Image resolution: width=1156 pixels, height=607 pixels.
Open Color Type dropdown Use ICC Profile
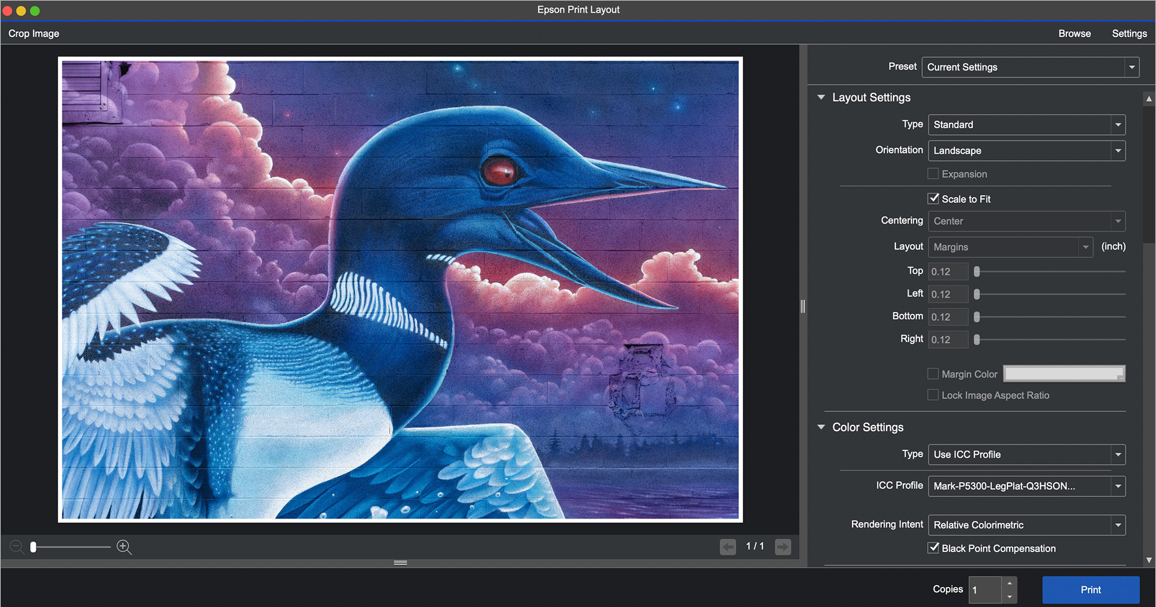pos(1027,454)
